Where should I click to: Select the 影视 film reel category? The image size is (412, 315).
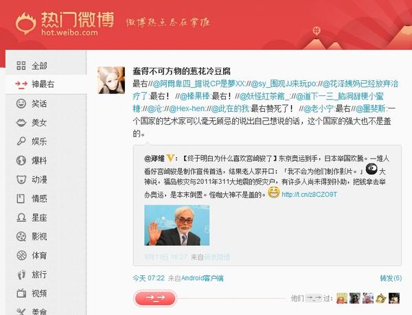click(x=21, y=236)
